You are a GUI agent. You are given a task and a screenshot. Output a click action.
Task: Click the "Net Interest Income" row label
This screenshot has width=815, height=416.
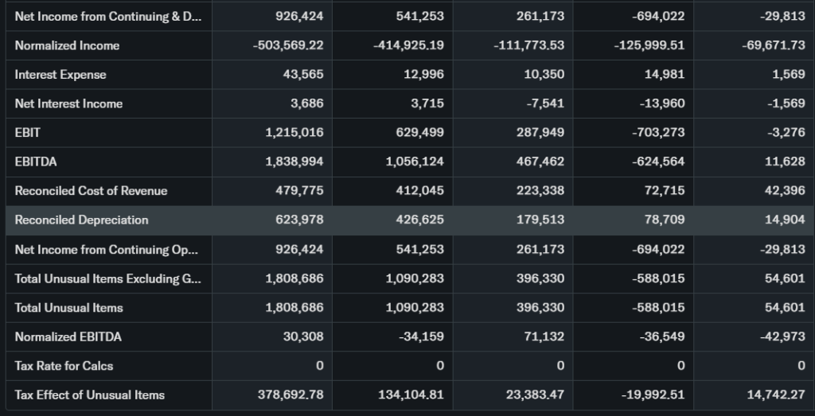tap(68, 103)
